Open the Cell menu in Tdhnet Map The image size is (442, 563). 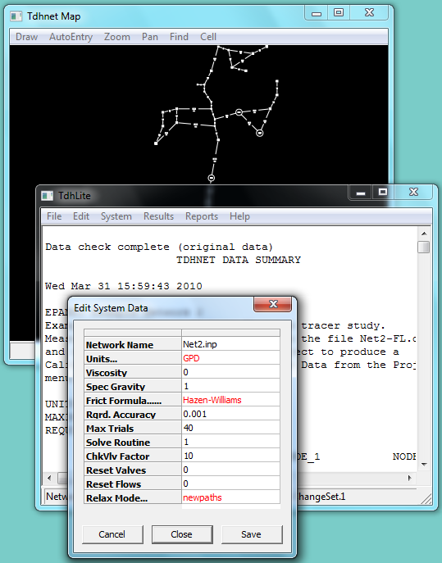pos(208,37)
